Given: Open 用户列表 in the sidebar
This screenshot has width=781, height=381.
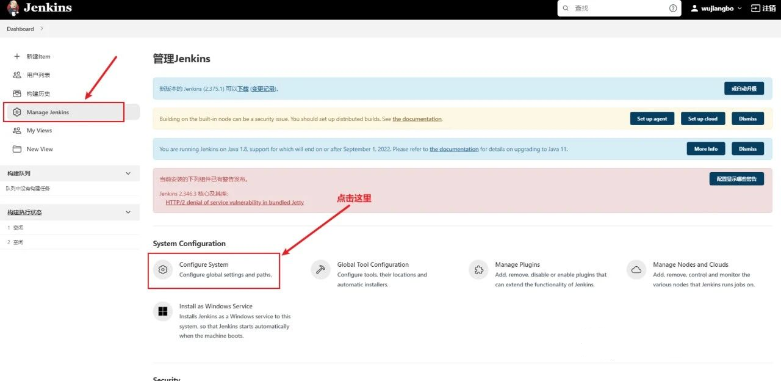Looking at the screenshot, I should point(38,75).
